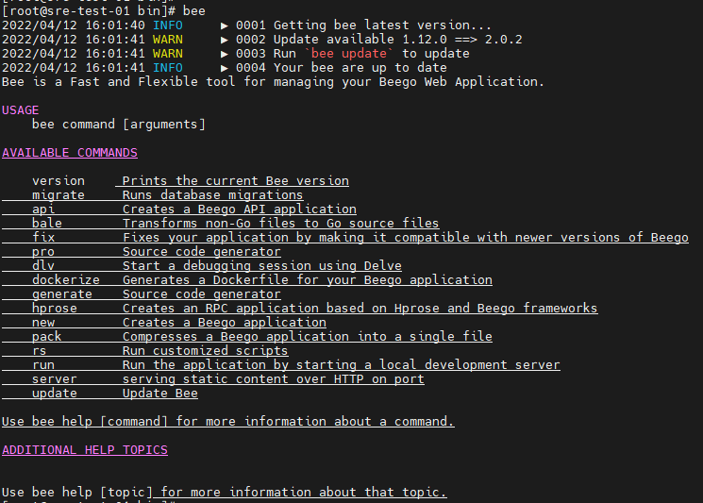Select 'Run customized scripts' description

pos(206,350)
